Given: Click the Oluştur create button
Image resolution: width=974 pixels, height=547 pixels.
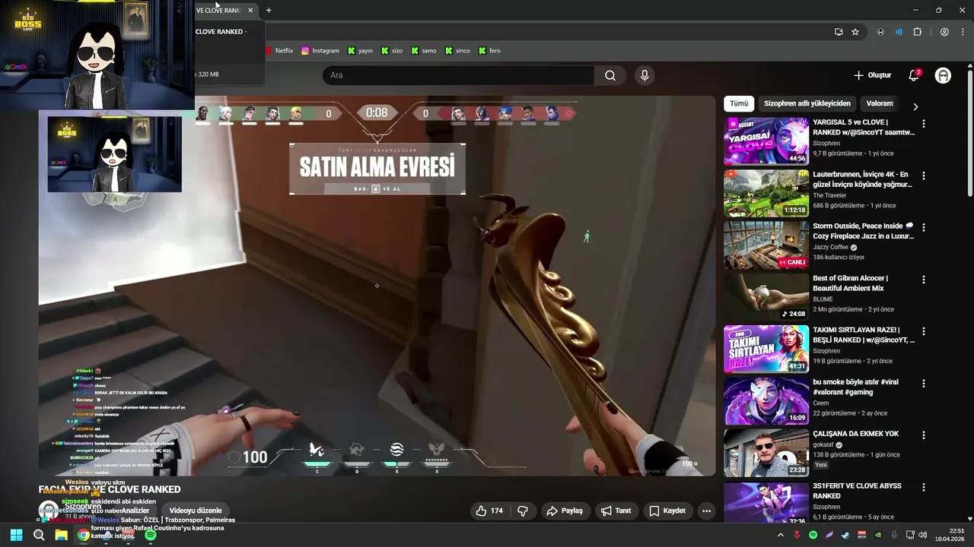Looking at the screenshot, I should click(x=872, y=75).
